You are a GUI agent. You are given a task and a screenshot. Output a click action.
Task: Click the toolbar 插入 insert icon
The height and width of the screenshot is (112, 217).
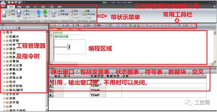tap(85, 25)
